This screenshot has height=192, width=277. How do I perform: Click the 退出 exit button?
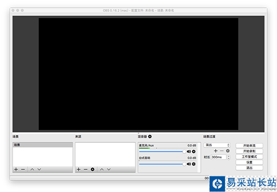249,168
